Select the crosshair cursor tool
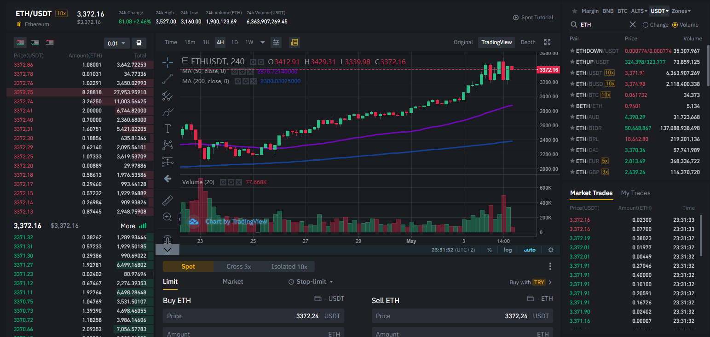Viewport: 710px width, 337px height. (167, 62)
